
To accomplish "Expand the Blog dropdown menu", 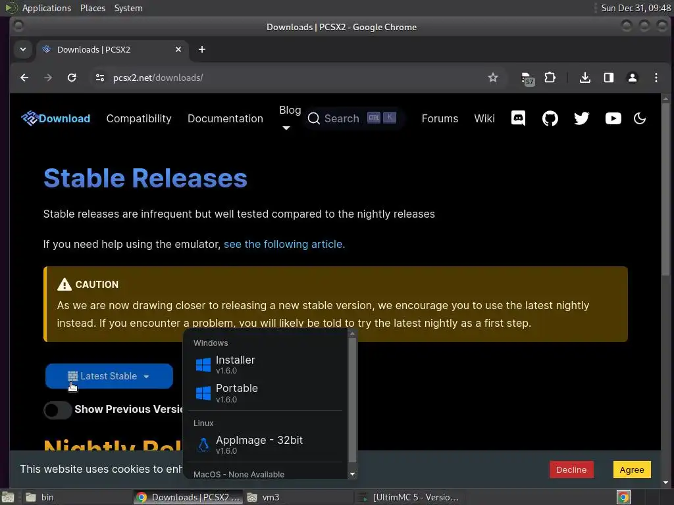I will point(290,117).
